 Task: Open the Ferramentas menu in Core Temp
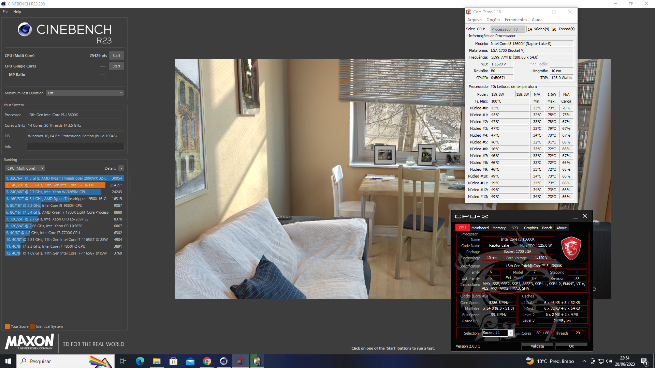coord(516,20)
